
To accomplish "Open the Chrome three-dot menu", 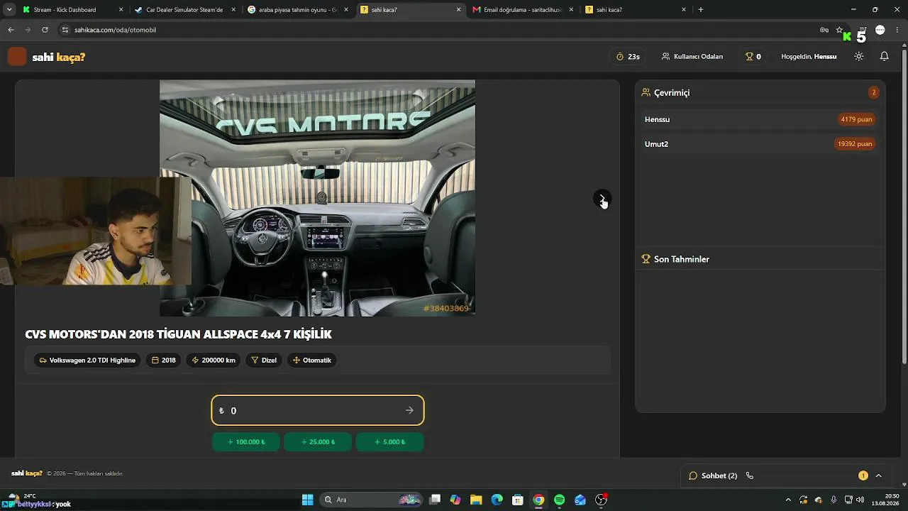I will click(897, 30).
